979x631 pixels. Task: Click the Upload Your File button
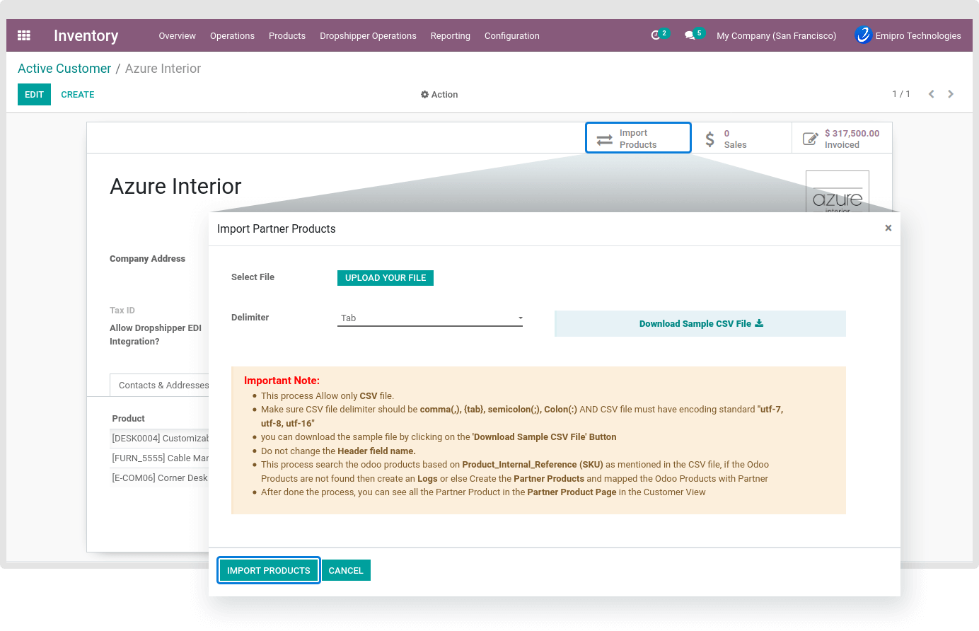click(386, 278)
